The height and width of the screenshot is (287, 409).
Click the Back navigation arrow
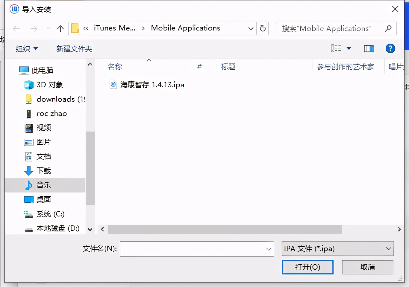click(x=16, y=28)
